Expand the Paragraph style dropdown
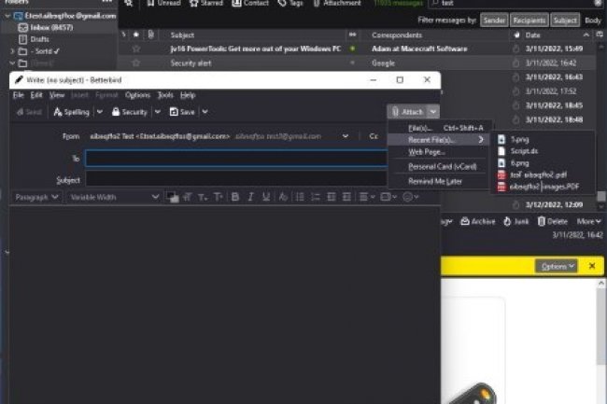 pyautogui.click(x=36, y=197)
